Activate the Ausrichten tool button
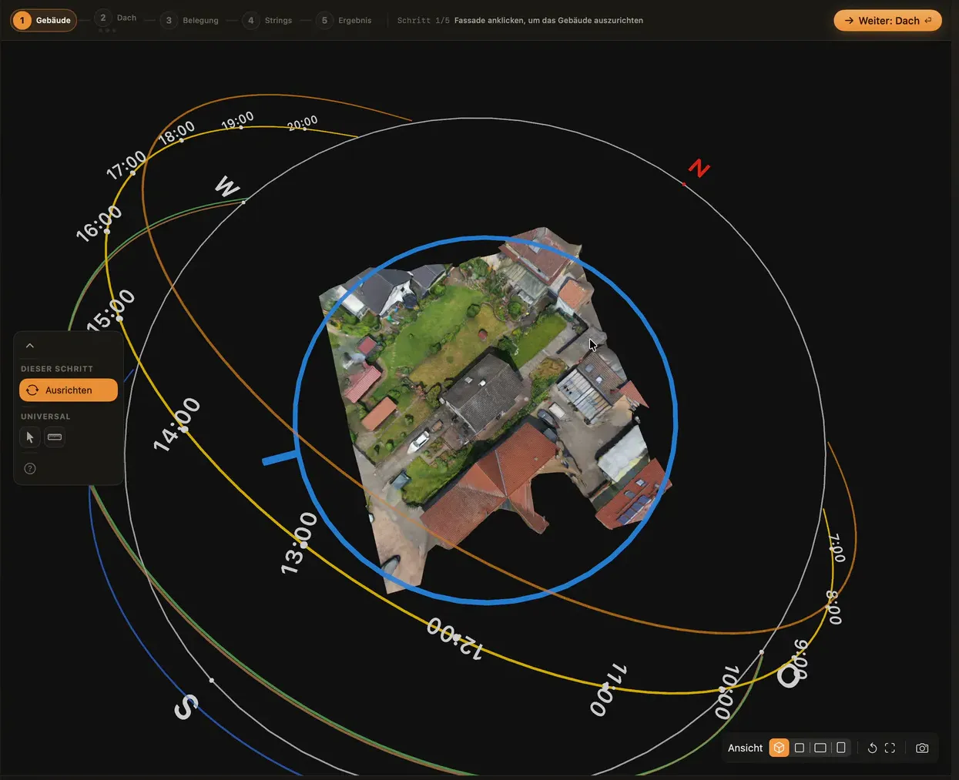The width and height of the screenshot is (959, 780). point(69,390)
